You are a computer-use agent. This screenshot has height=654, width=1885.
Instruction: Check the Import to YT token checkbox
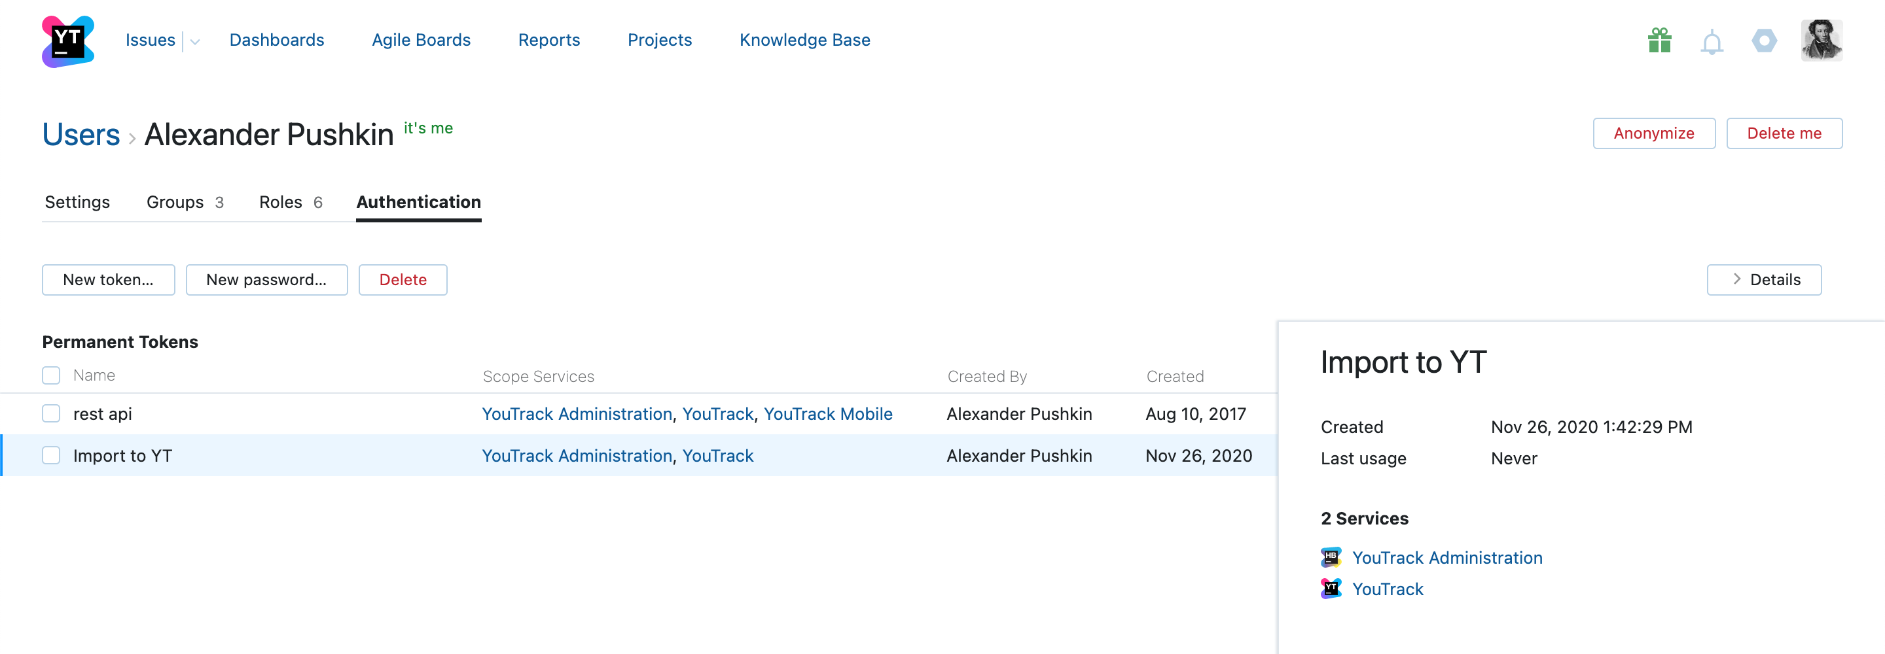tap(51, 456)
